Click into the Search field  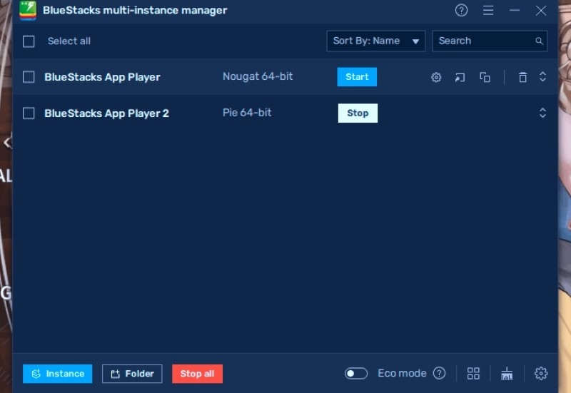click(490, 41)
